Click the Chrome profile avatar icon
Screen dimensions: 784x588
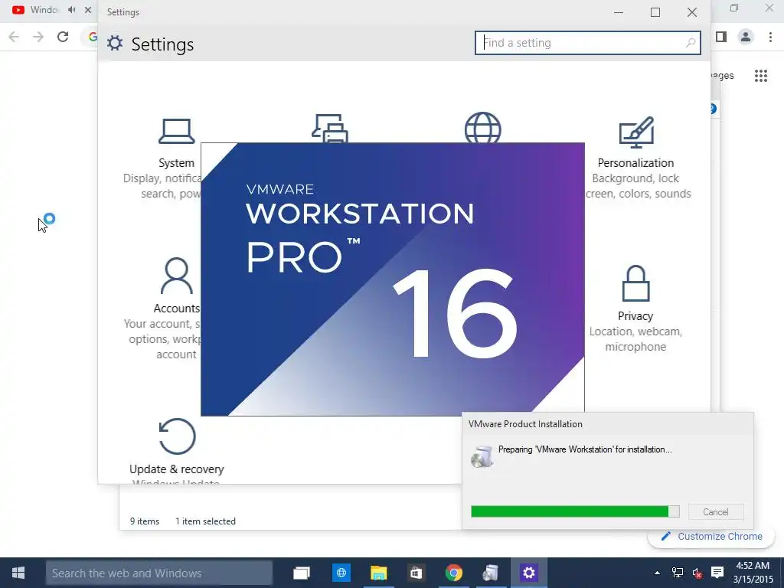point(746,37)
